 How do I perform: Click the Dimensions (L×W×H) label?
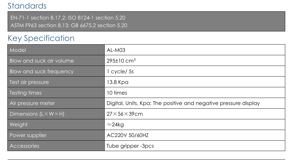tap(37, 114)
